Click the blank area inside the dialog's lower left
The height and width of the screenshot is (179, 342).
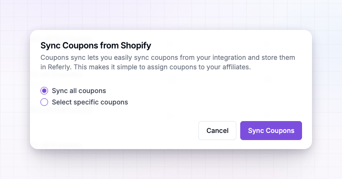click(109, 131)
